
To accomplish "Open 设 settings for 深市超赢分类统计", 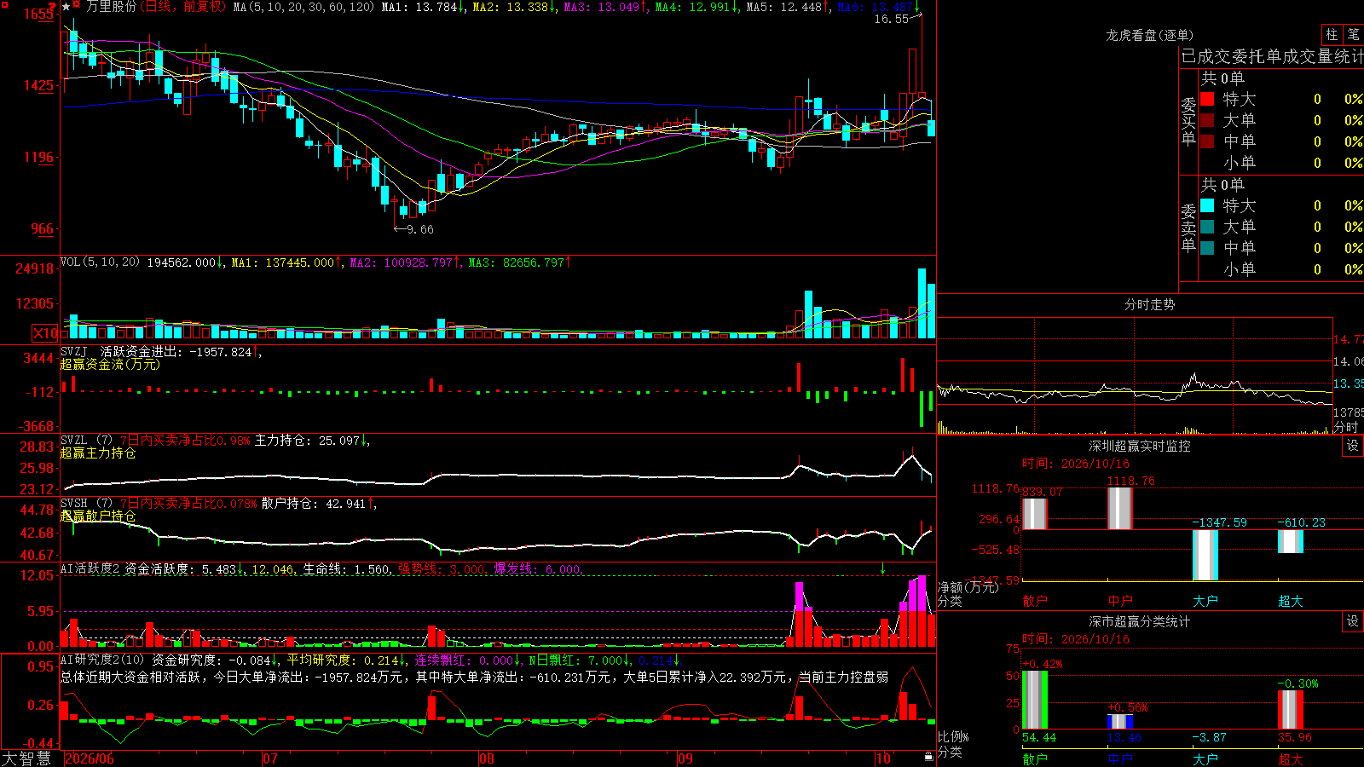I will coord(1353,621).
